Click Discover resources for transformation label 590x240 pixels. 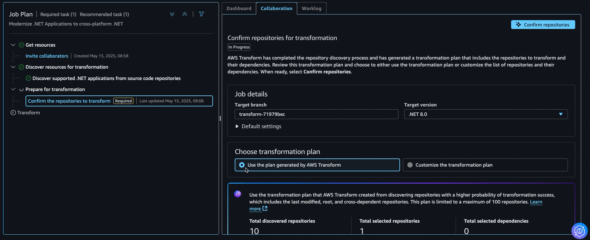click(x=67, y=67)
